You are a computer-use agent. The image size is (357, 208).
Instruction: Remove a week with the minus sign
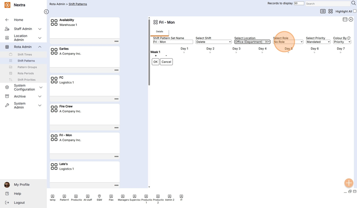pyautogui.click(x=166, y=56)
